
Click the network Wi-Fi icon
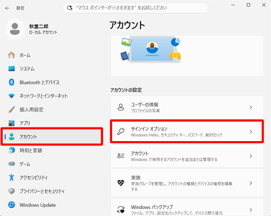[x=11, y=96]
